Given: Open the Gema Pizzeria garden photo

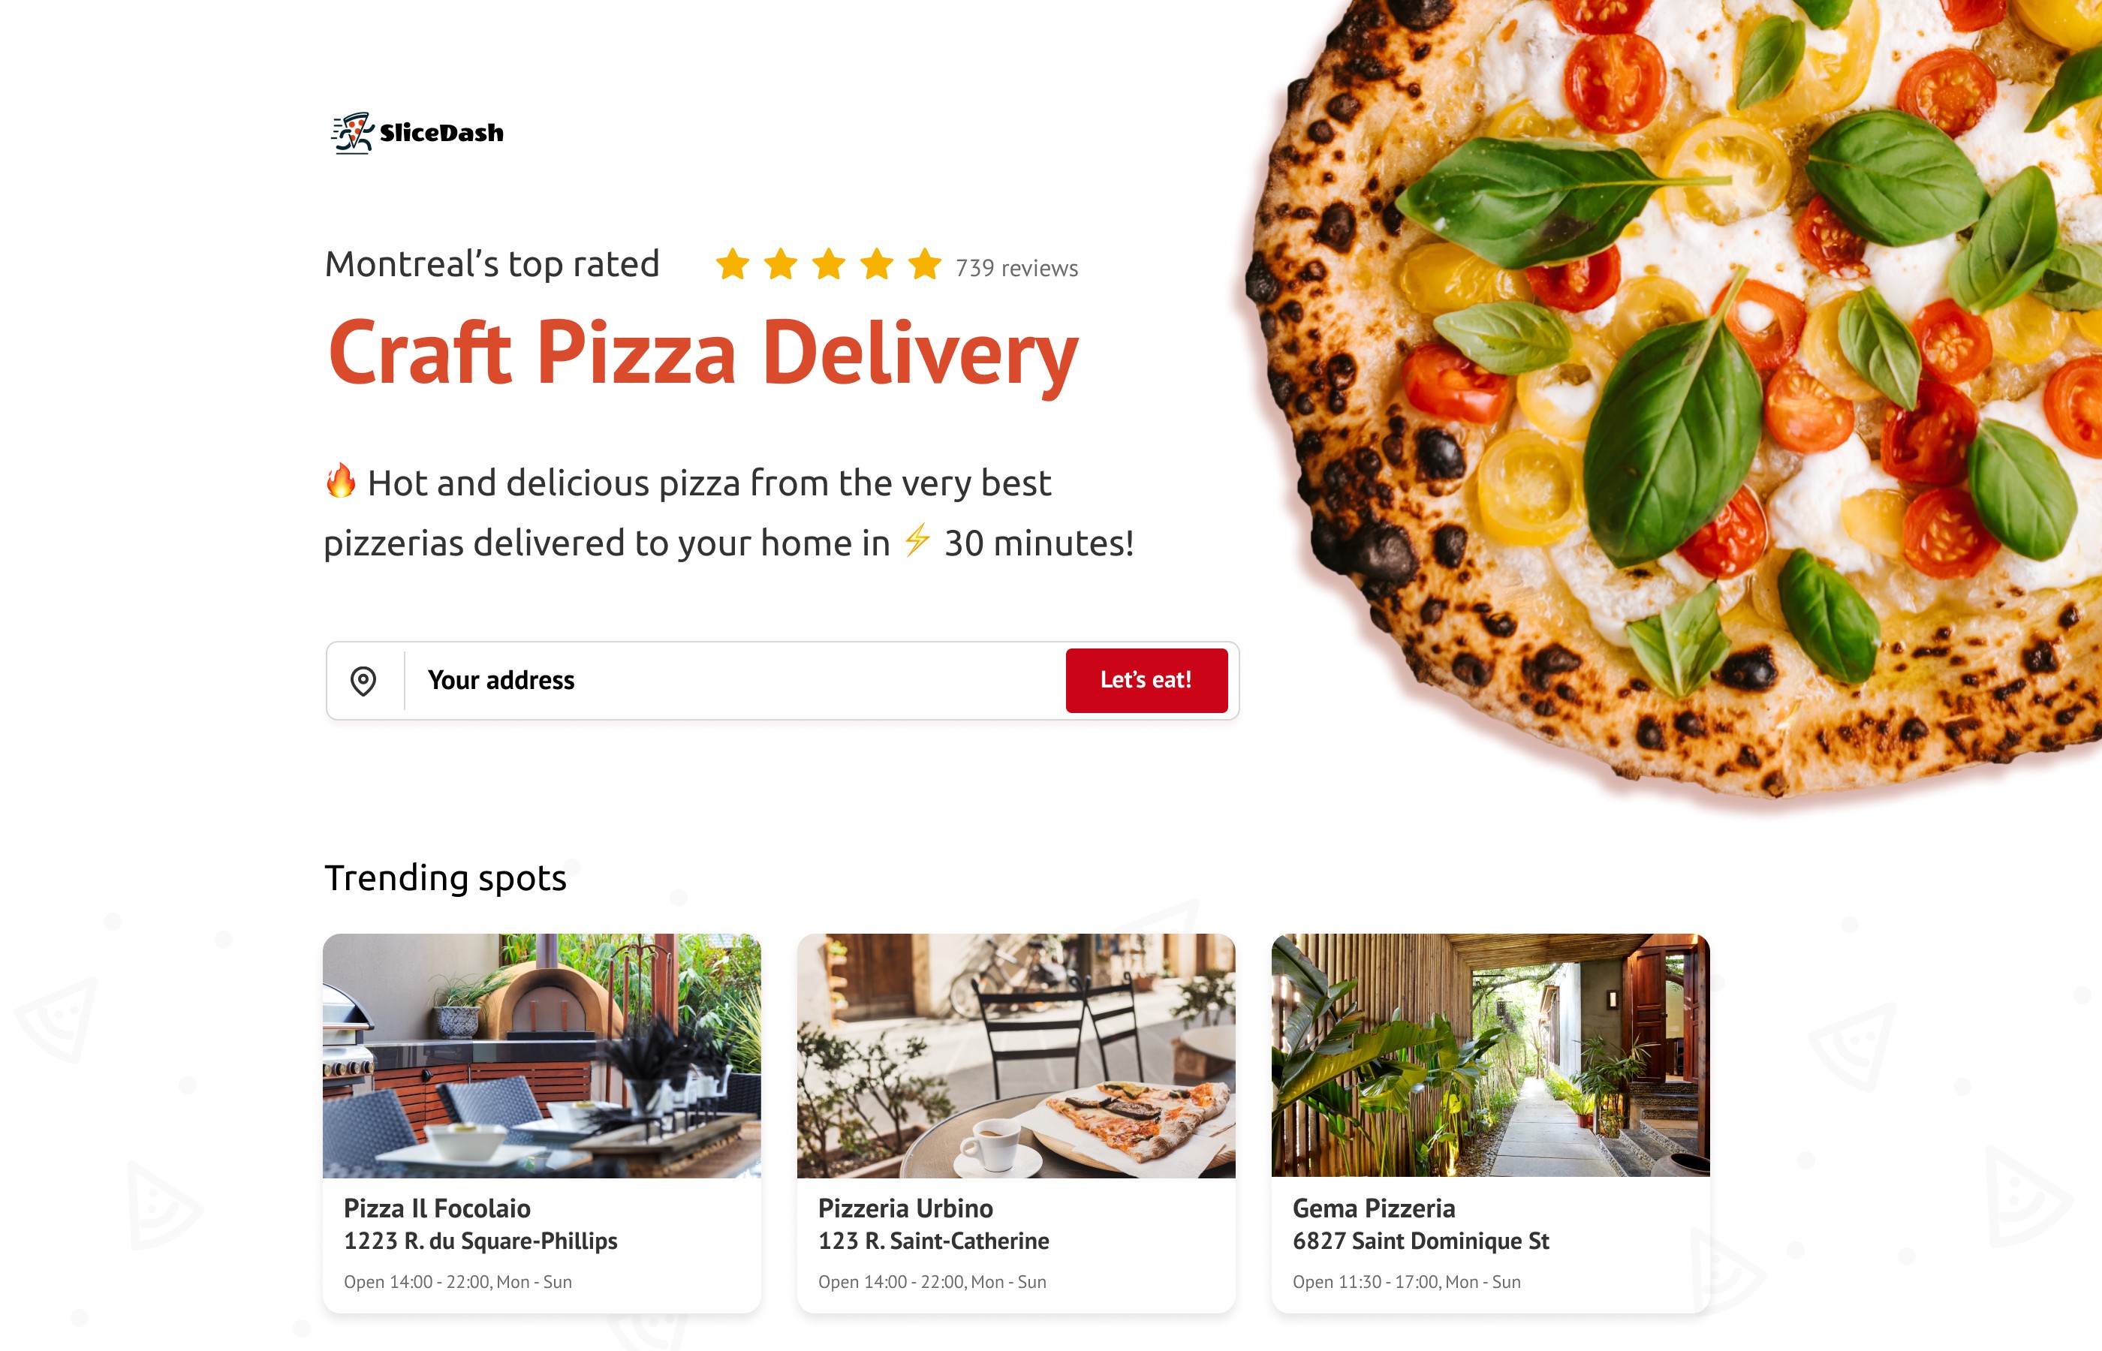Looking at the screenshot, I should click(x=1489, y=1055).
